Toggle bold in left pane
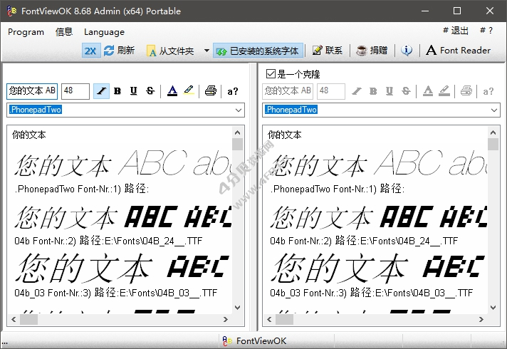 [x=117, y=91]
